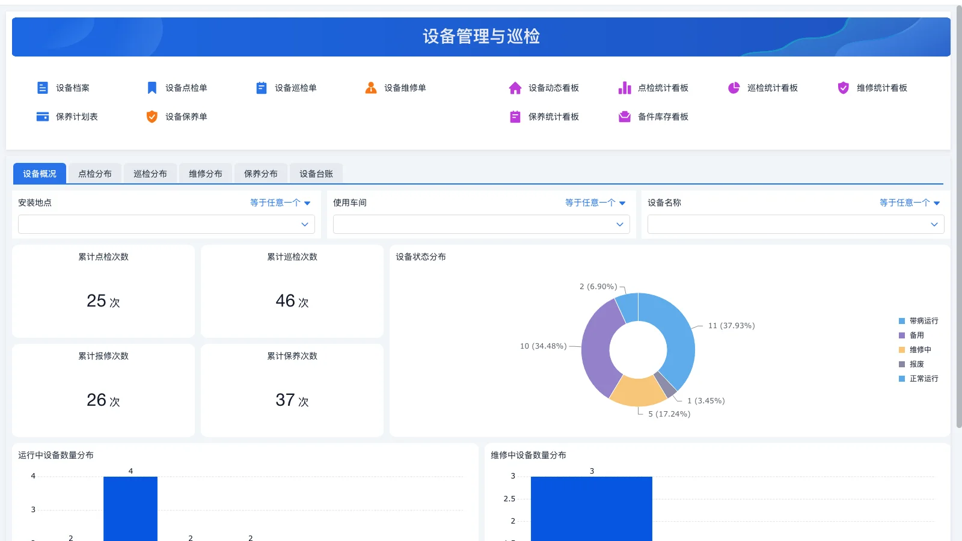Switch to the 点检分布 tab
Image resolution: width=962 pixels, height=541 pixels.
95,174
